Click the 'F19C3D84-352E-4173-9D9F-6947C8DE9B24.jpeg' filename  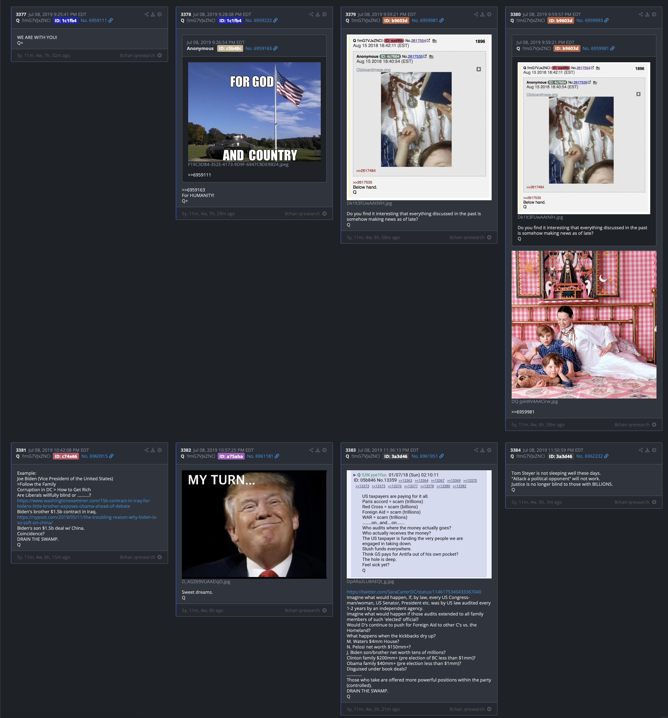(x=238, y=164)
